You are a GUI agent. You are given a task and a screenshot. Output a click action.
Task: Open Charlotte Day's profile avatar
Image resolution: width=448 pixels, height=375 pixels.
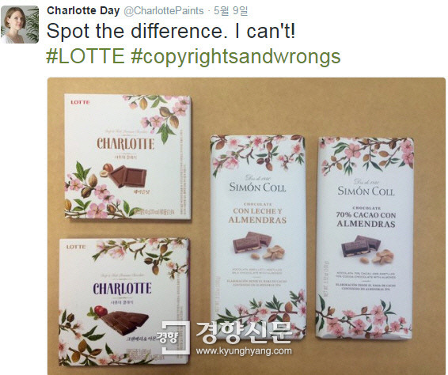click(x=20, y=25)
